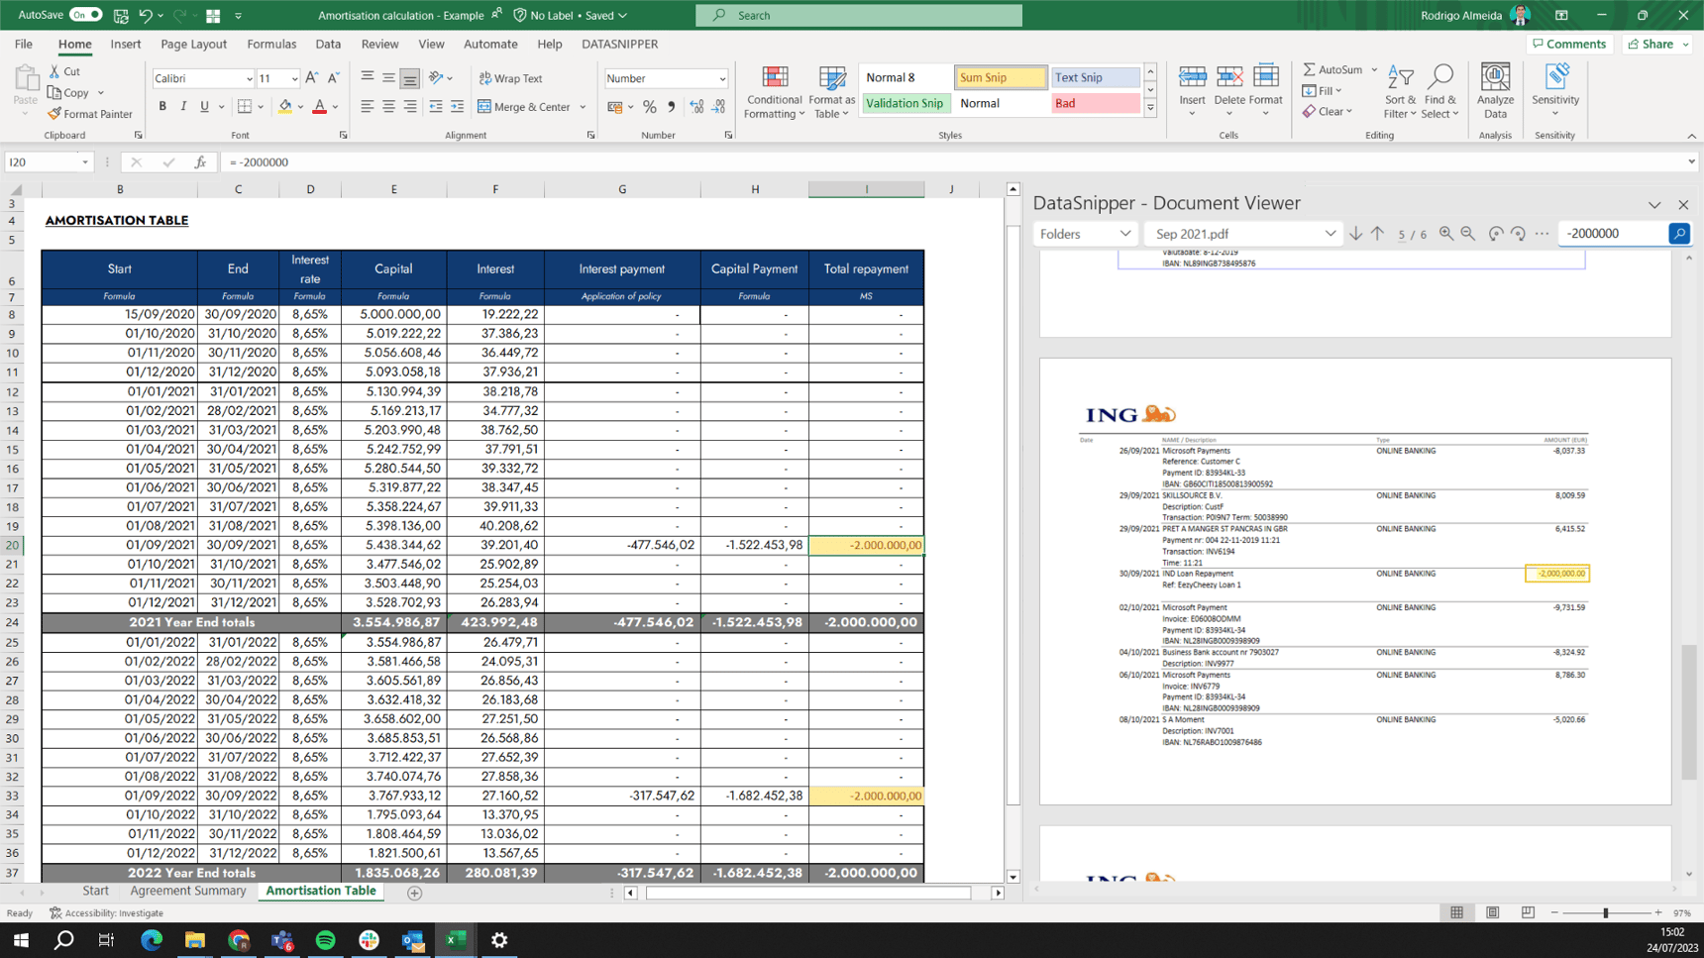Open Conditional Formatting in the ribbon
1704x958 pixels.
[774, 93]
